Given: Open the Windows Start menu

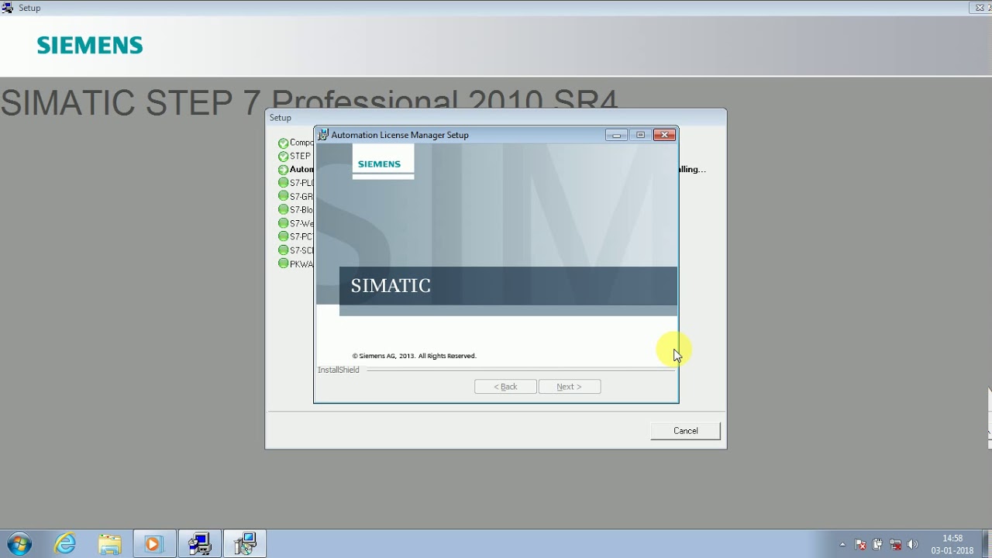Looking at the screenshot, I should (x=19, y=544).
